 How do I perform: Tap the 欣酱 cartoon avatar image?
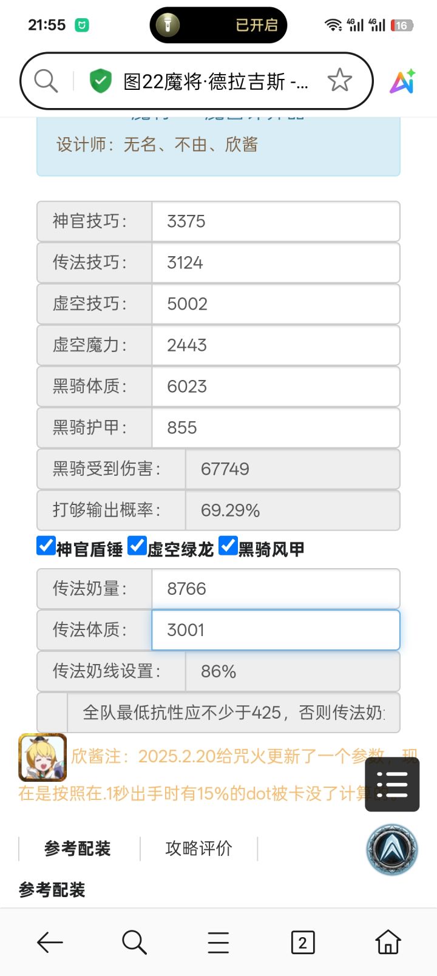[42, 757]
